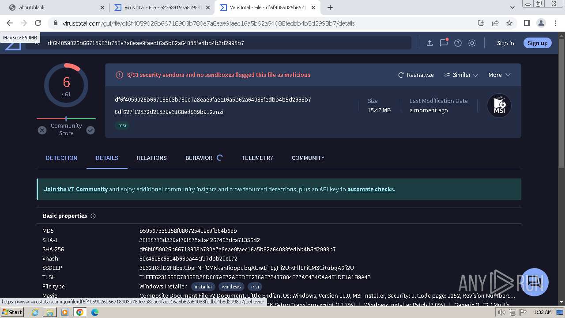Click the MD5 hash value

[x=188, y=231]
